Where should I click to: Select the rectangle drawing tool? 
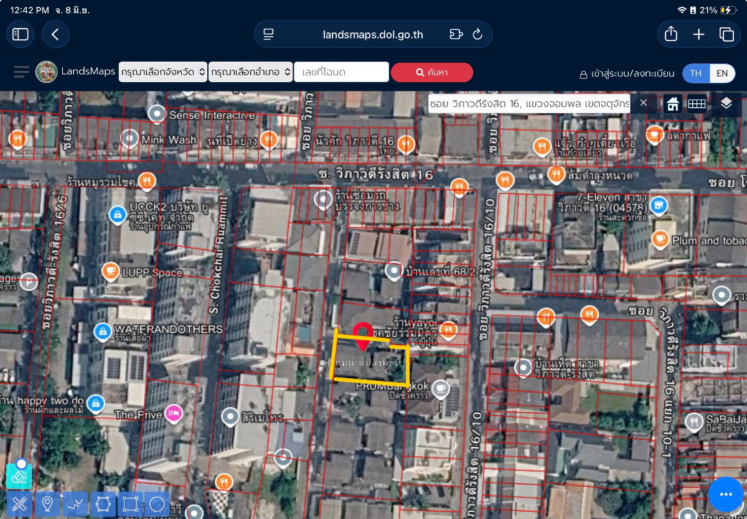pos(129,504)
